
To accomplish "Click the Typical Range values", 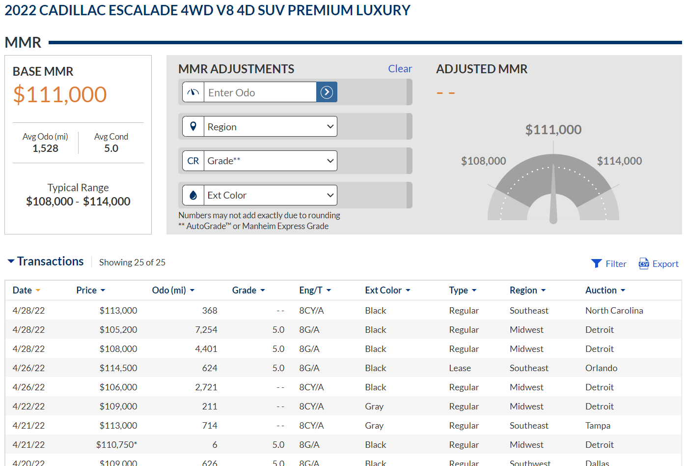I will coord(78,202).
